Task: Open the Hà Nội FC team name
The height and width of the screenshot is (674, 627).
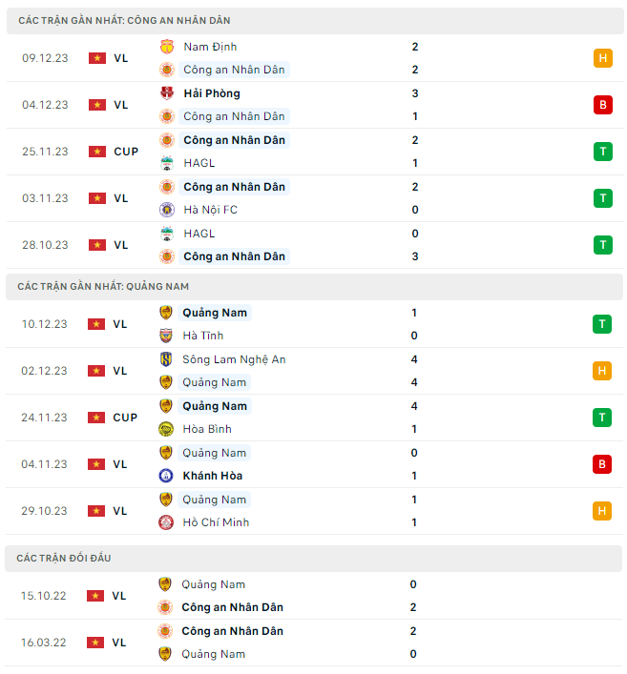Action: pyautogui.click(x=210, y=210)
